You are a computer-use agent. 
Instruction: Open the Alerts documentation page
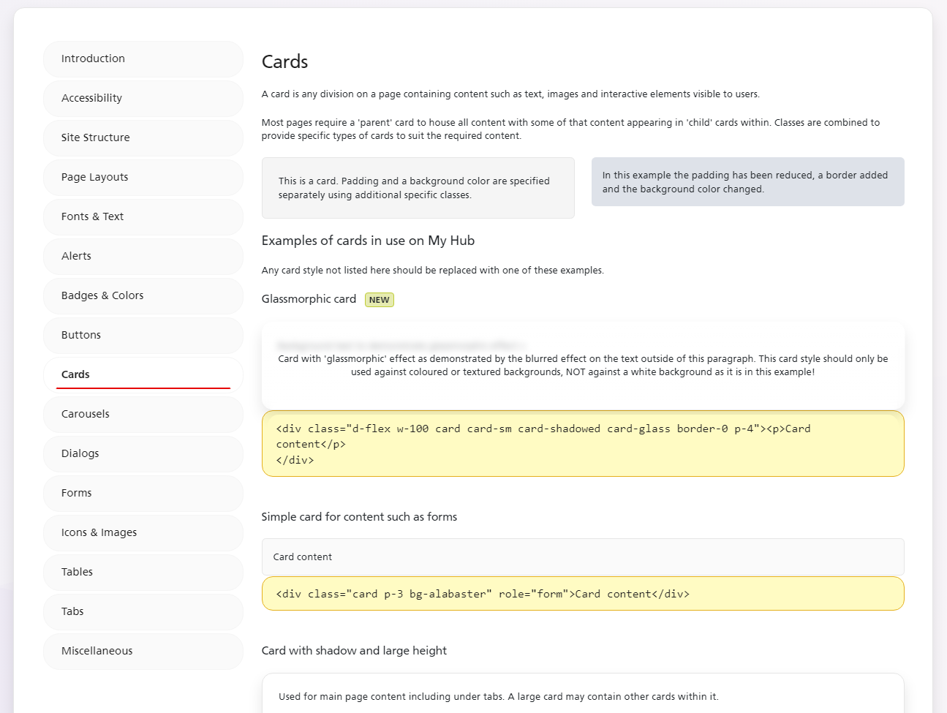[x=143, y=256]
